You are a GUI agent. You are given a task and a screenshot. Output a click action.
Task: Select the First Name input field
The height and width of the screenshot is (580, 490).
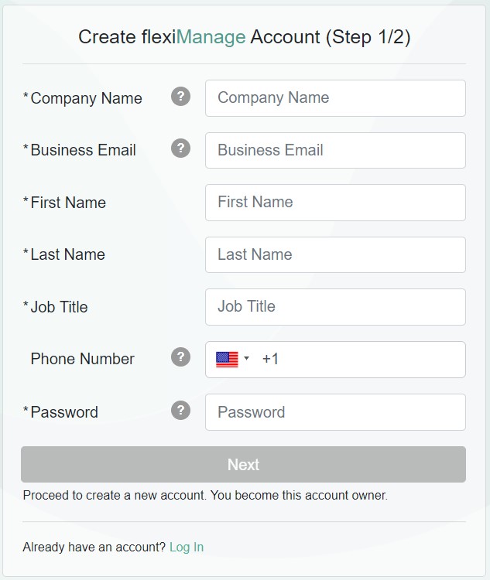(335, 203)
